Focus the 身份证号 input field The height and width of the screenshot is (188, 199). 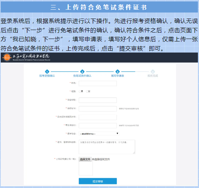[x=98, y=109]
